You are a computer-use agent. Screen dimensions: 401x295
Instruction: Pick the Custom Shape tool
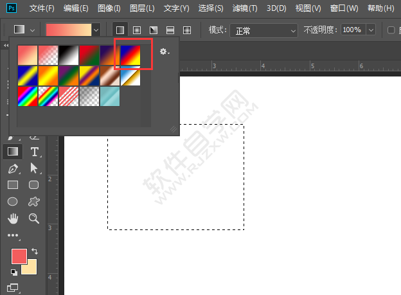click(x=34, y=202)
